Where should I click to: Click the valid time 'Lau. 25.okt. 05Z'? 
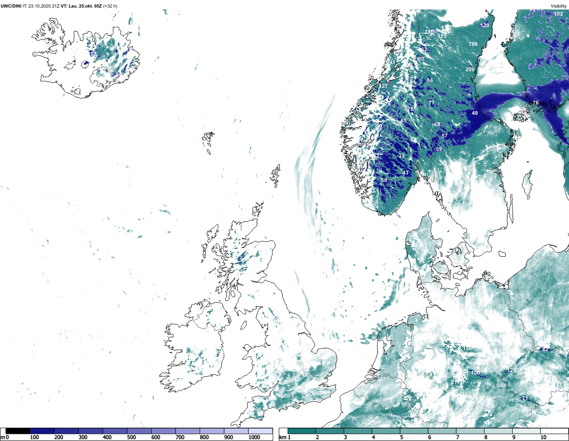click(85, 6)
